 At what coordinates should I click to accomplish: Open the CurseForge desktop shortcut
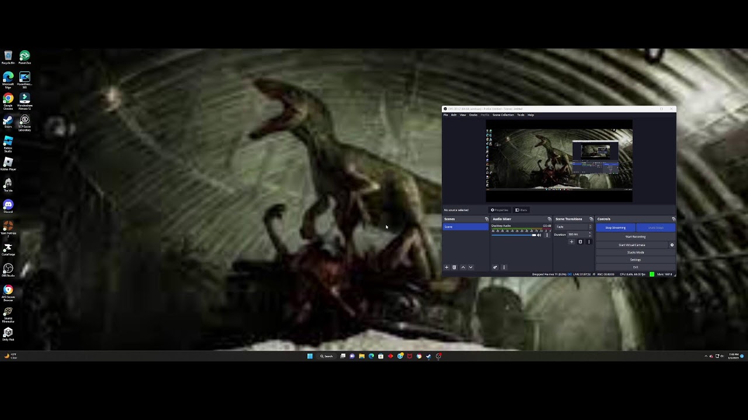tap(8, 250)
